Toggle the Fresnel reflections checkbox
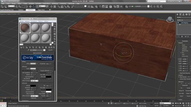Image resolution: width=191 pixels, height=107 pixels. [x=51, y=71]
